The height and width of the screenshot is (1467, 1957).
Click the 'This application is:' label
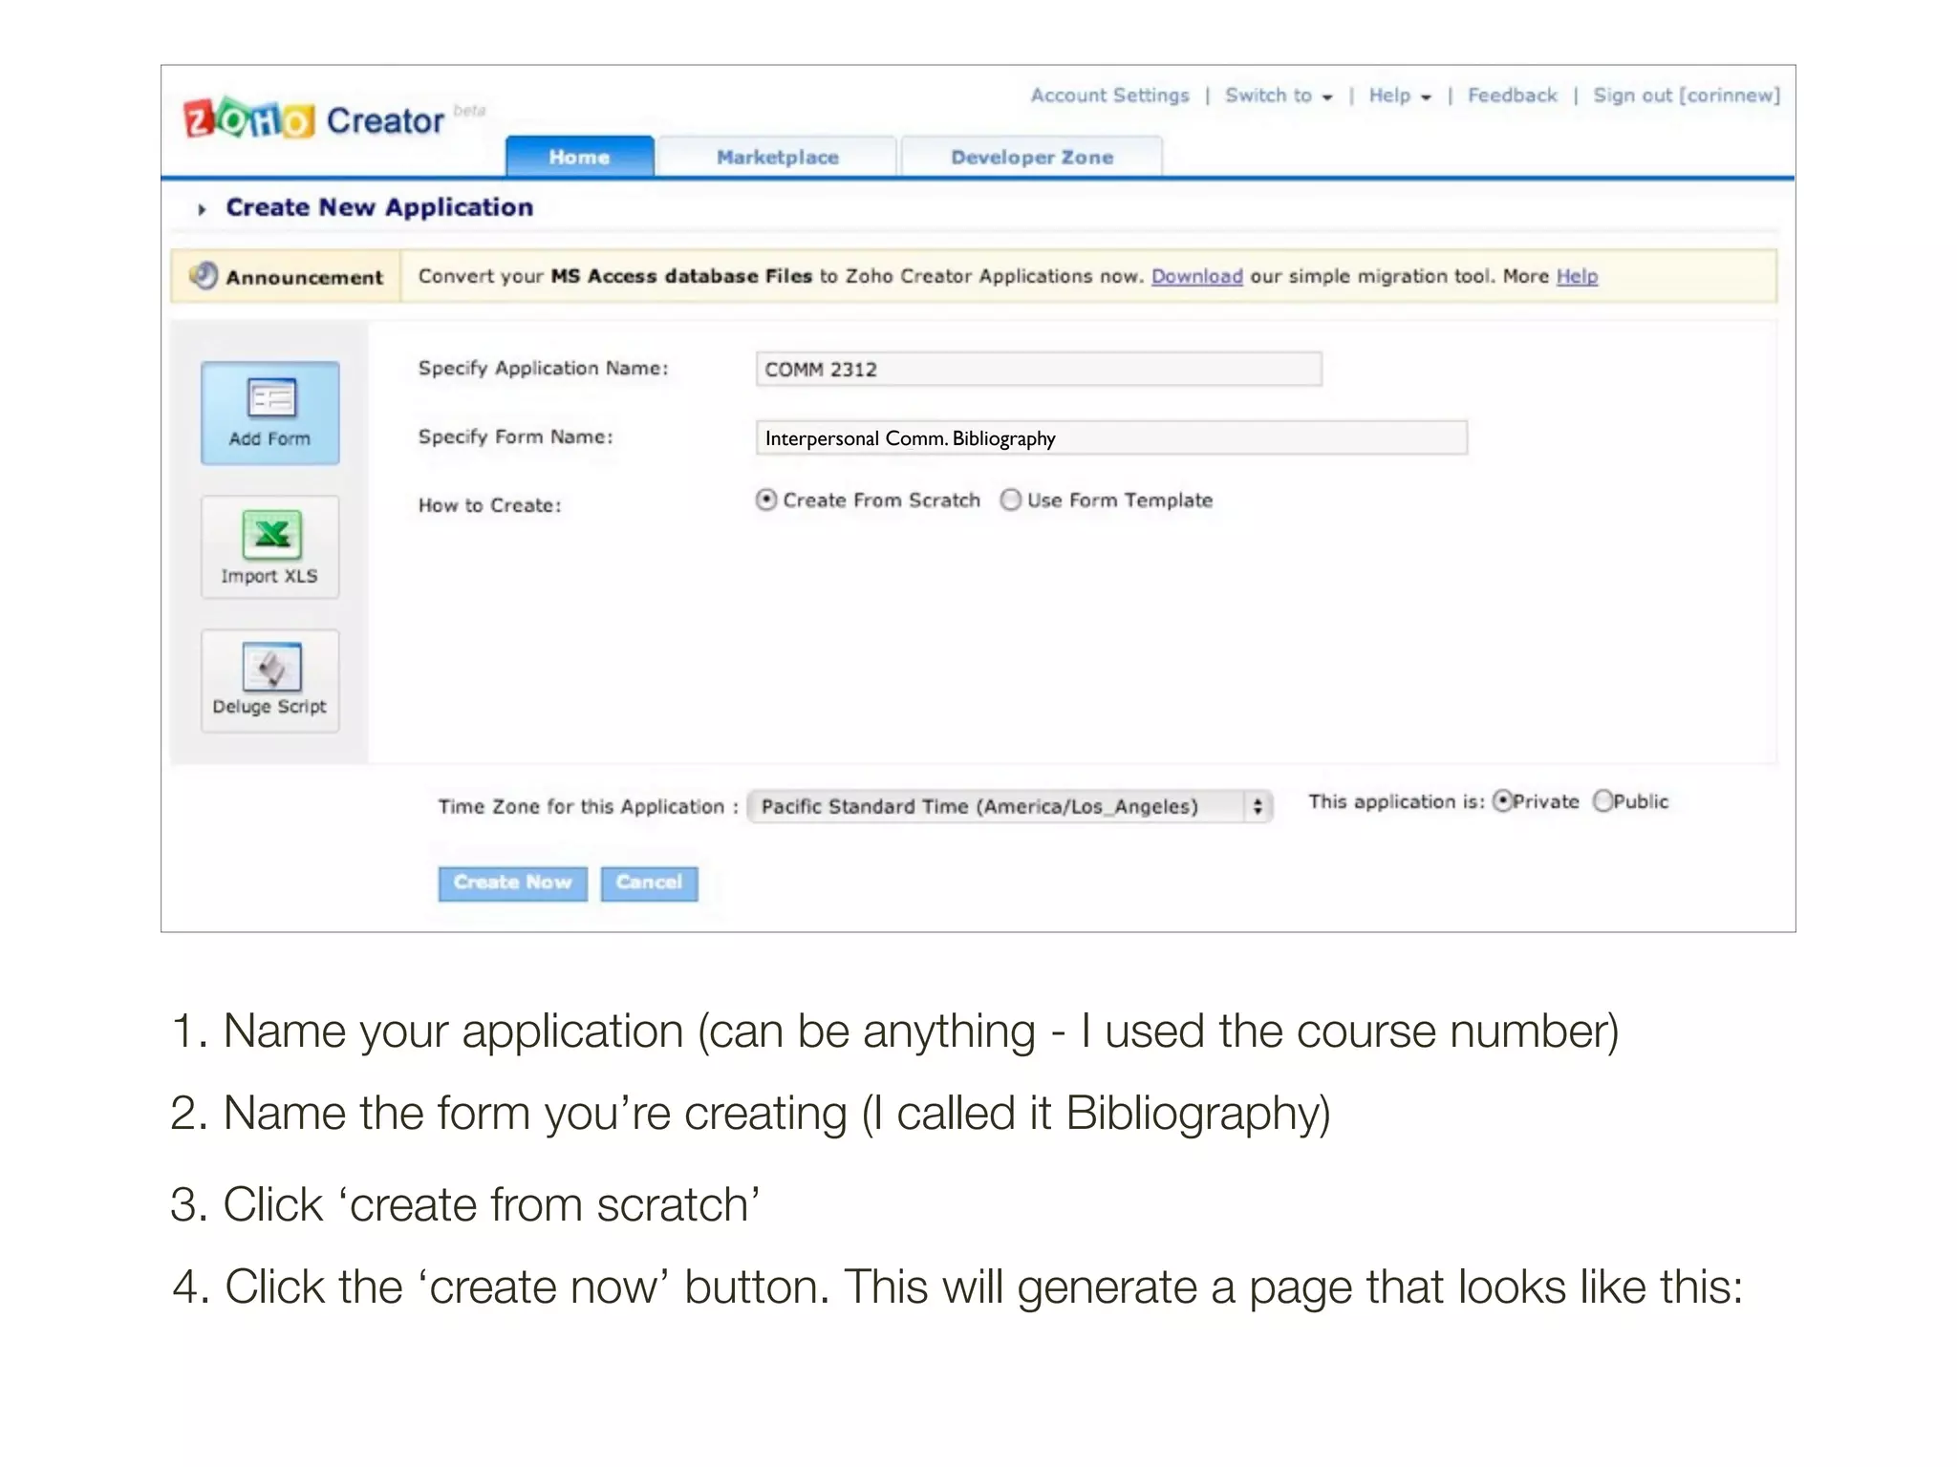coord(1396,801)
